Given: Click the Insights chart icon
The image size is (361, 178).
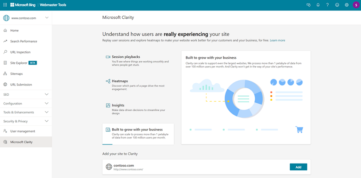Looking at the screenshot, I should tap(108, 105).
